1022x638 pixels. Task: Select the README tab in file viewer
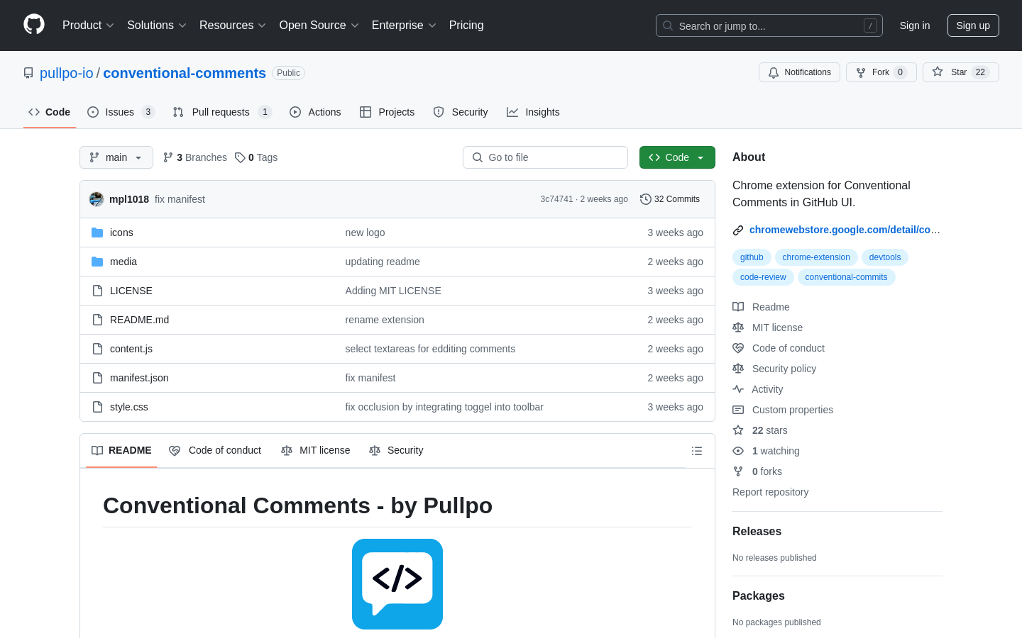click(x=121, y=450)
